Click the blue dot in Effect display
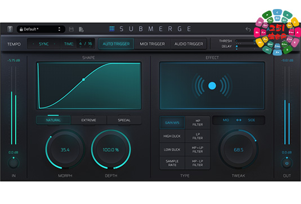The image size is (301, 204). pyautogui.click(x=212, y=86)
